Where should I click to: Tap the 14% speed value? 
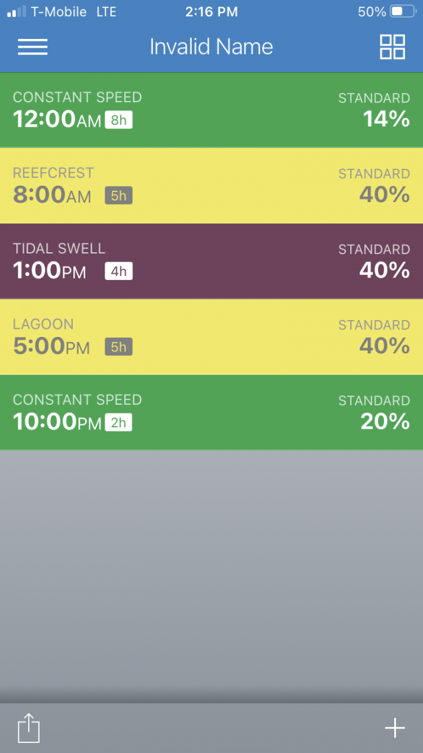click(x=386, y=119)
